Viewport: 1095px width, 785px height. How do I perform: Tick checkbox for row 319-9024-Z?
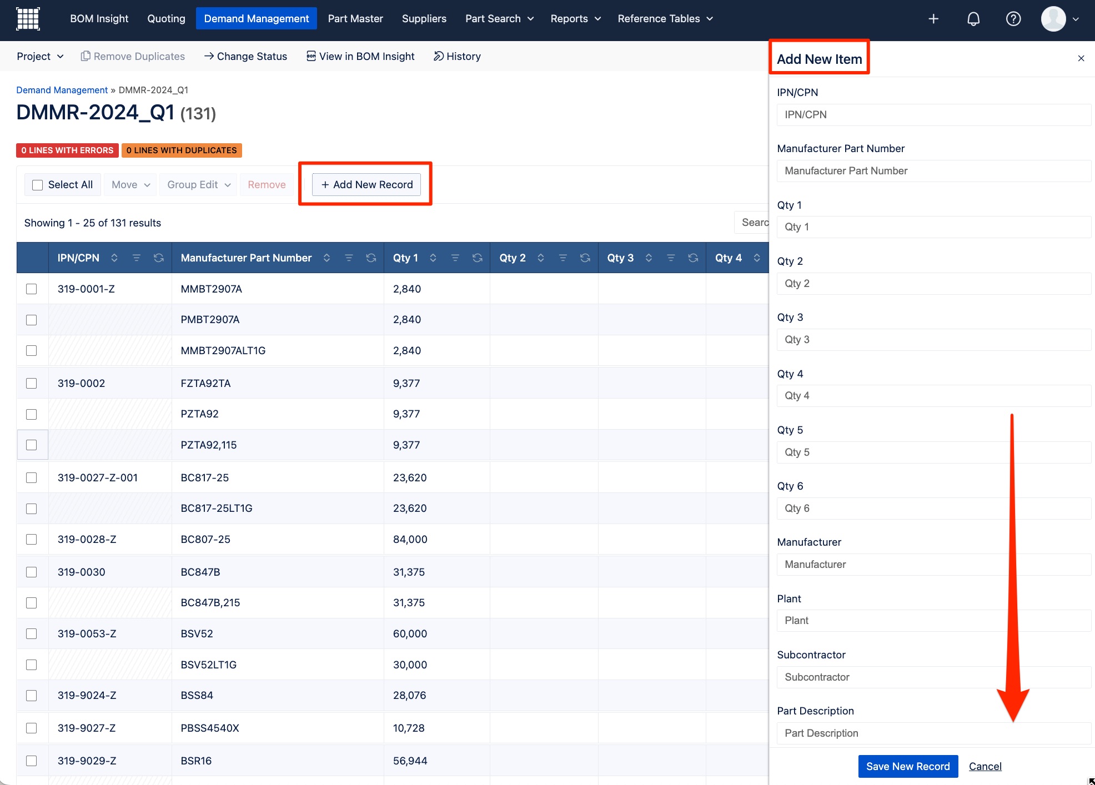(x=32, y=695)
